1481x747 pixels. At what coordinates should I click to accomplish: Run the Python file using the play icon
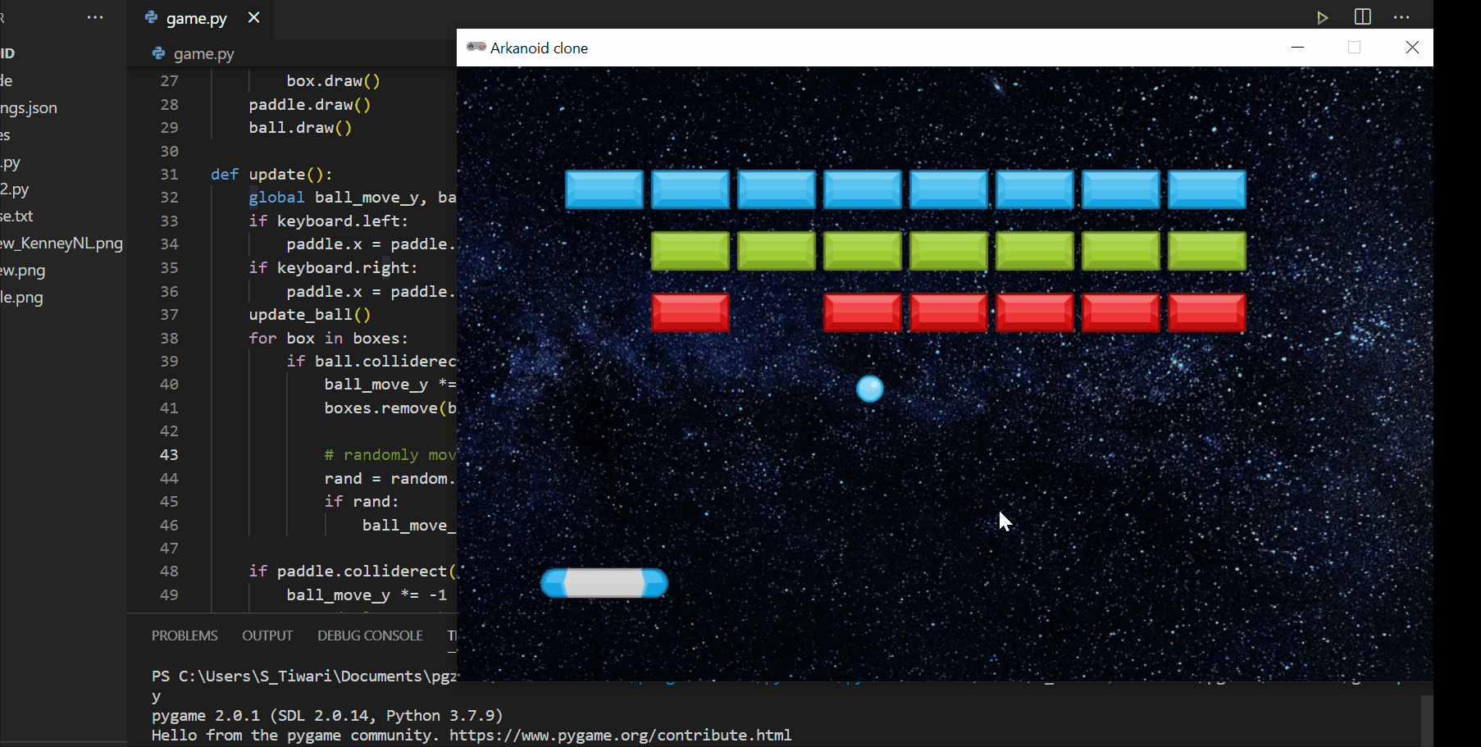click(1323, 16)
